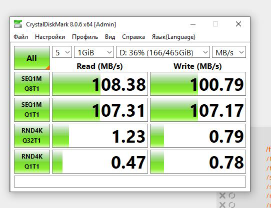Click the RND4K Q1T1 read result 0.47
The image size is (271, 208).
point(100,162)
